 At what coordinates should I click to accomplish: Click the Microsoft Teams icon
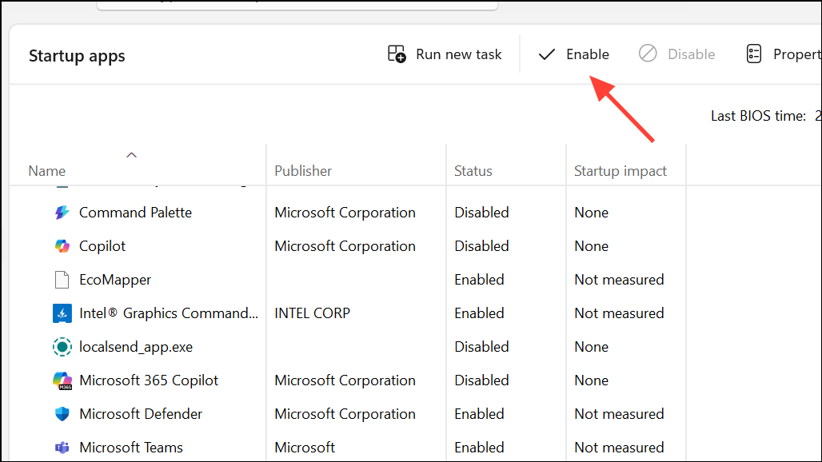point(62,447)
